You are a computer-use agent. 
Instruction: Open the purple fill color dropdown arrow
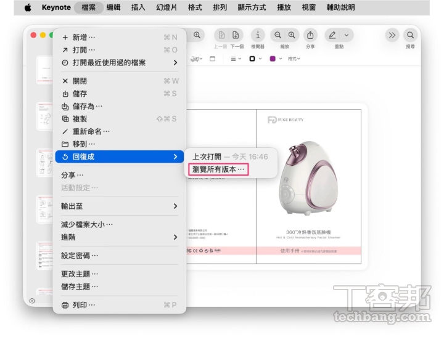[x=281, y=59]
